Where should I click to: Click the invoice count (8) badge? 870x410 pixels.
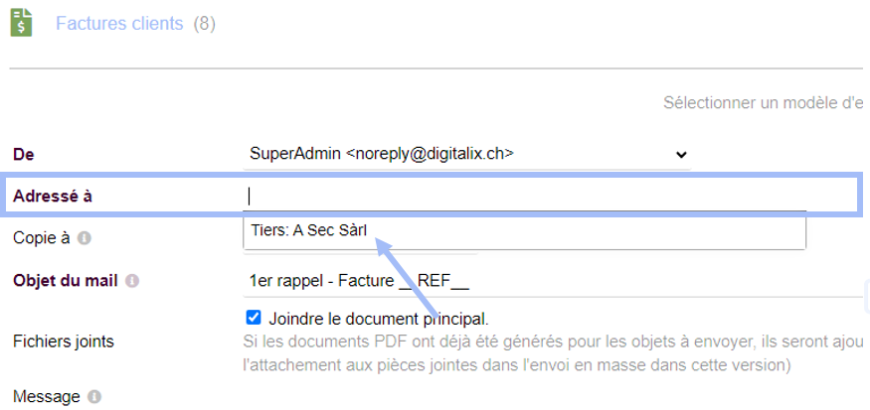point(204,24)
